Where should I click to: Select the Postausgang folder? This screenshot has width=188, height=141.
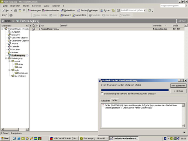click(18, 55)
